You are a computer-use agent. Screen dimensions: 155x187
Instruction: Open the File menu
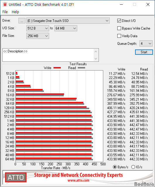tap(5, 12)
